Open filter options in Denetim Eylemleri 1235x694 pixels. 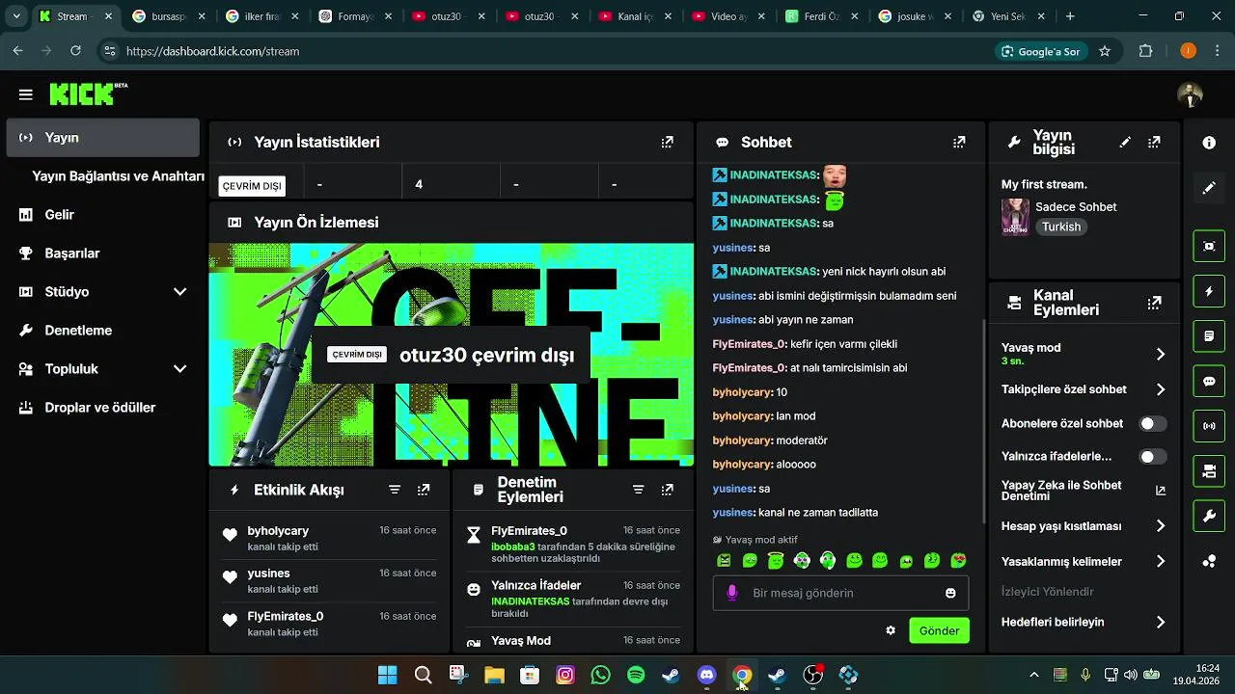click(638, 490)
